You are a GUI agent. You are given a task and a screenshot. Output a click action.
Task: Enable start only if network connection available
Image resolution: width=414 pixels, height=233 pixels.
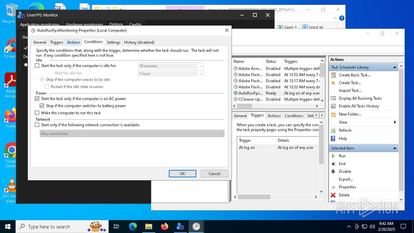coord(37,125)
